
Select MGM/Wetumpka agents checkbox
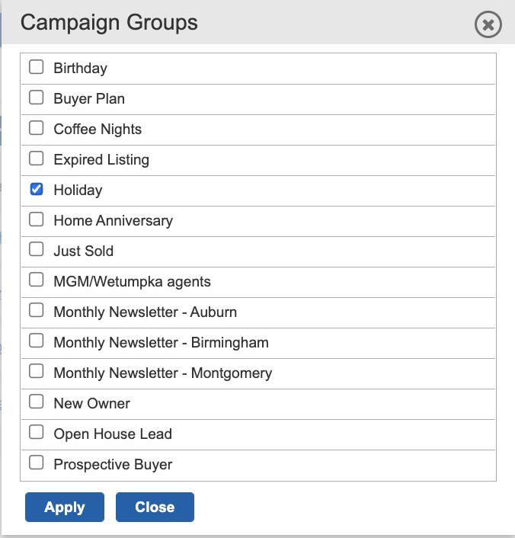coord(36,280)
